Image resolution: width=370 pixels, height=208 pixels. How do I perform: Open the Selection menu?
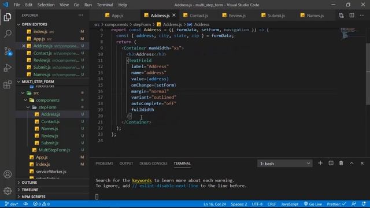[x=46, y=5]
